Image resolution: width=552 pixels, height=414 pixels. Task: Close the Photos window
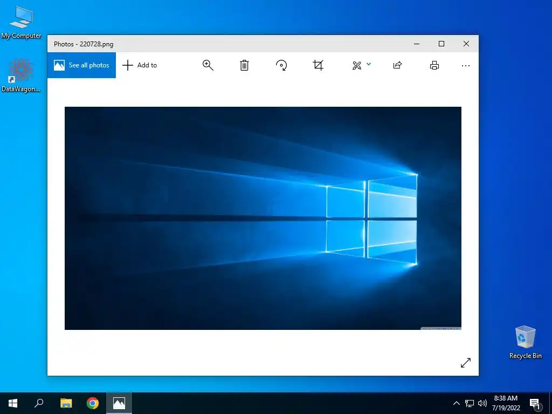(x=466, y=44)
